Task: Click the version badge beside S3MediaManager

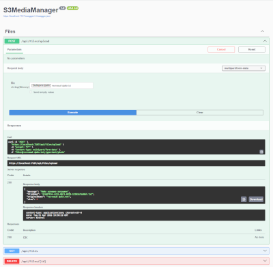Action: point(63,8)
